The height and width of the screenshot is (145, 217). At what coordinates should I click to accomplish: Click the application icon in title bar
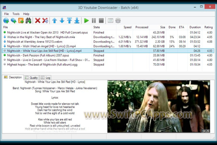click(4, 8)
